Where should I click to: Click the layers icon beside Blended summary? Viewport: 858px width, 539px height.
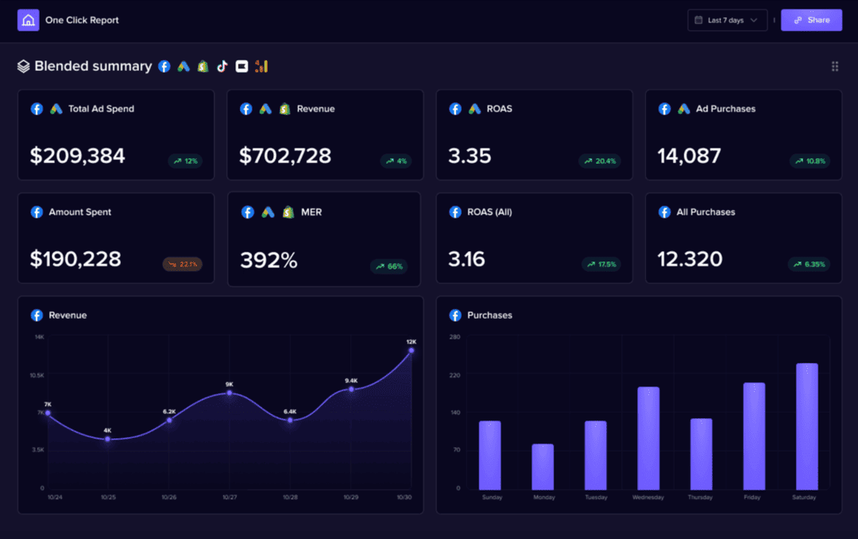(x=24, y=66)
